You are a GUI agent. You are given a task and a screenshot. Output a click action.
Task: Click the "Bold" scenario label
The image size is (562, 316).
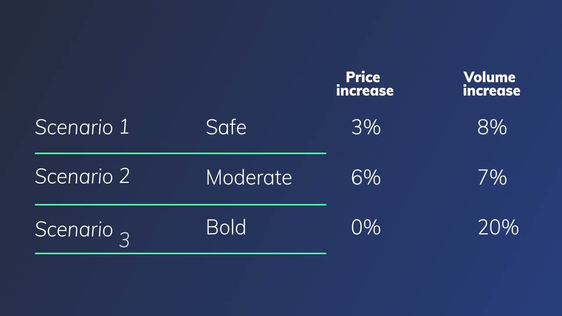click(x=226, y=227)
